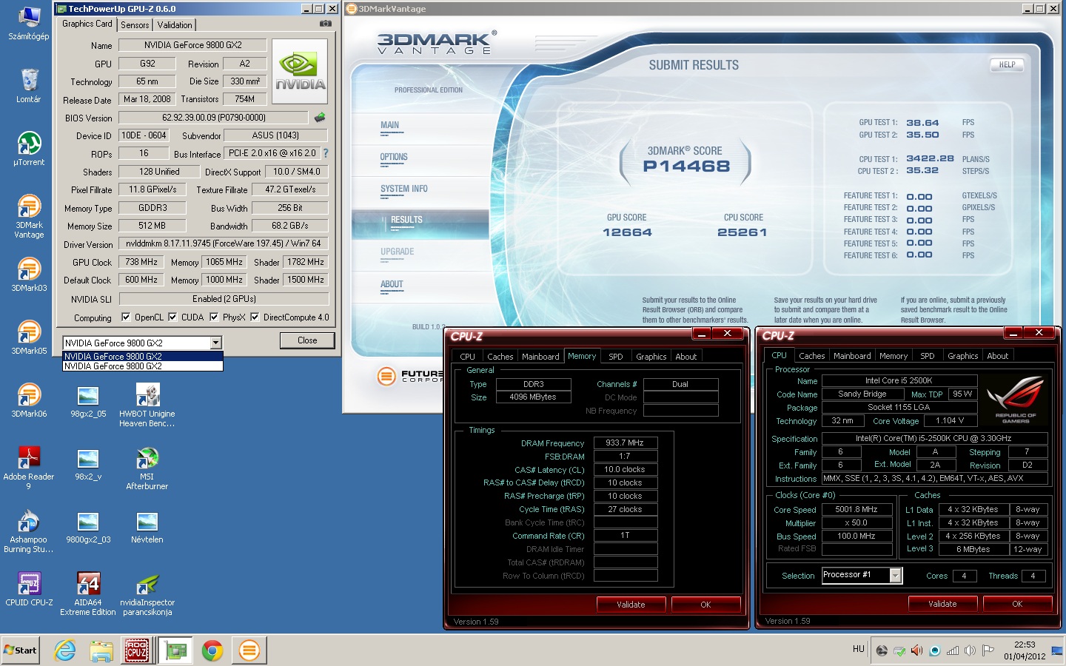Click Internet Explorer in the taskbar
1066x666 pixels.
pyautogui.click(x=65, y=650)
